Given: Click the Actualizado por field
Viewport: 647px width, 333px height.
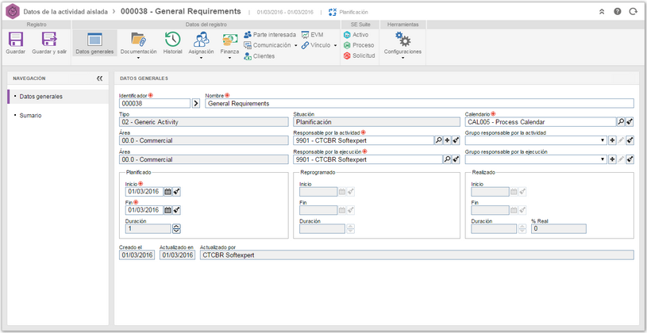Looking at the screenshot, I should click(x=417, y=255).
